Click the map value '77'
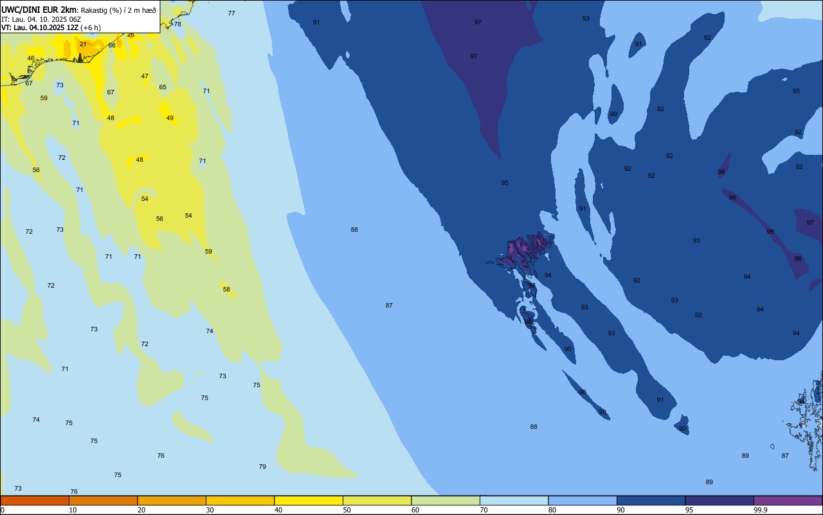823x515 pixels. point(231,13)
